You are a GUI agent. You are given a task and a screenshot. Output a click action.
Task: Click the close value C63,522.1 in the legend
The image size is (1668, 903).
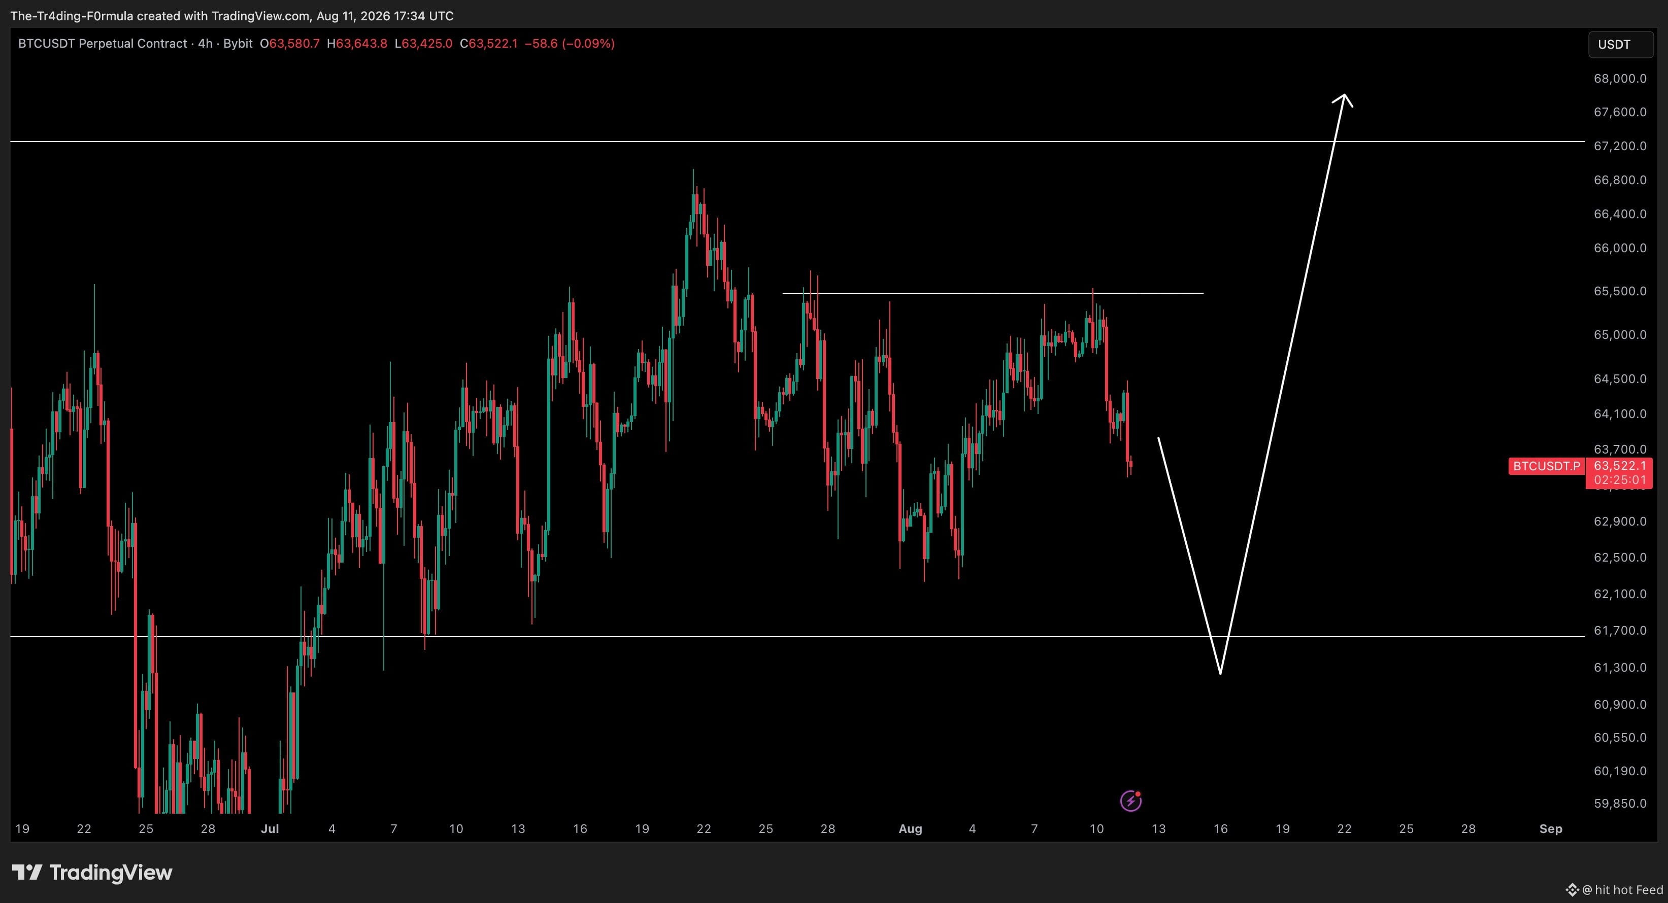(489, 43)
